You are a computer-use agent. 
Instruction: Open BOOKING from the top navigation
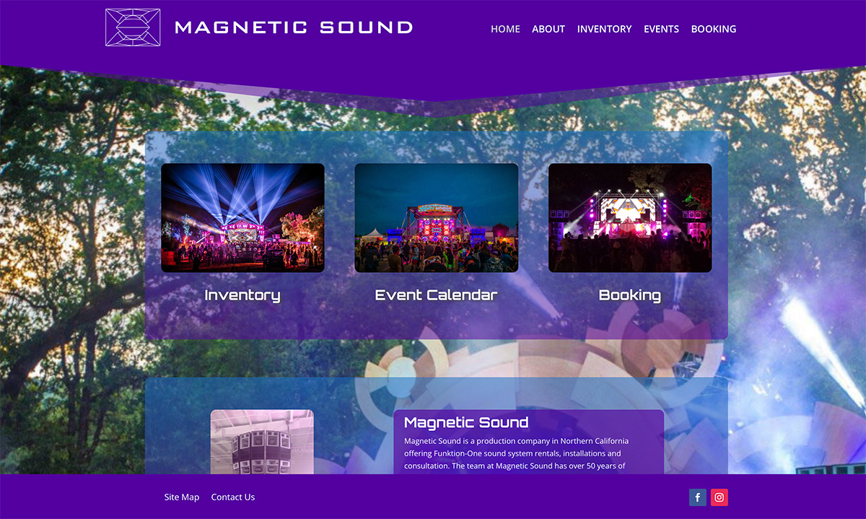(x=714, y=29)
